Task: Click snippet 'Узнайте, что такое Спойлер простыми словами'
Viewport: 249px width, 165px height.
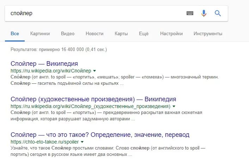Action: tap(62, 148)
